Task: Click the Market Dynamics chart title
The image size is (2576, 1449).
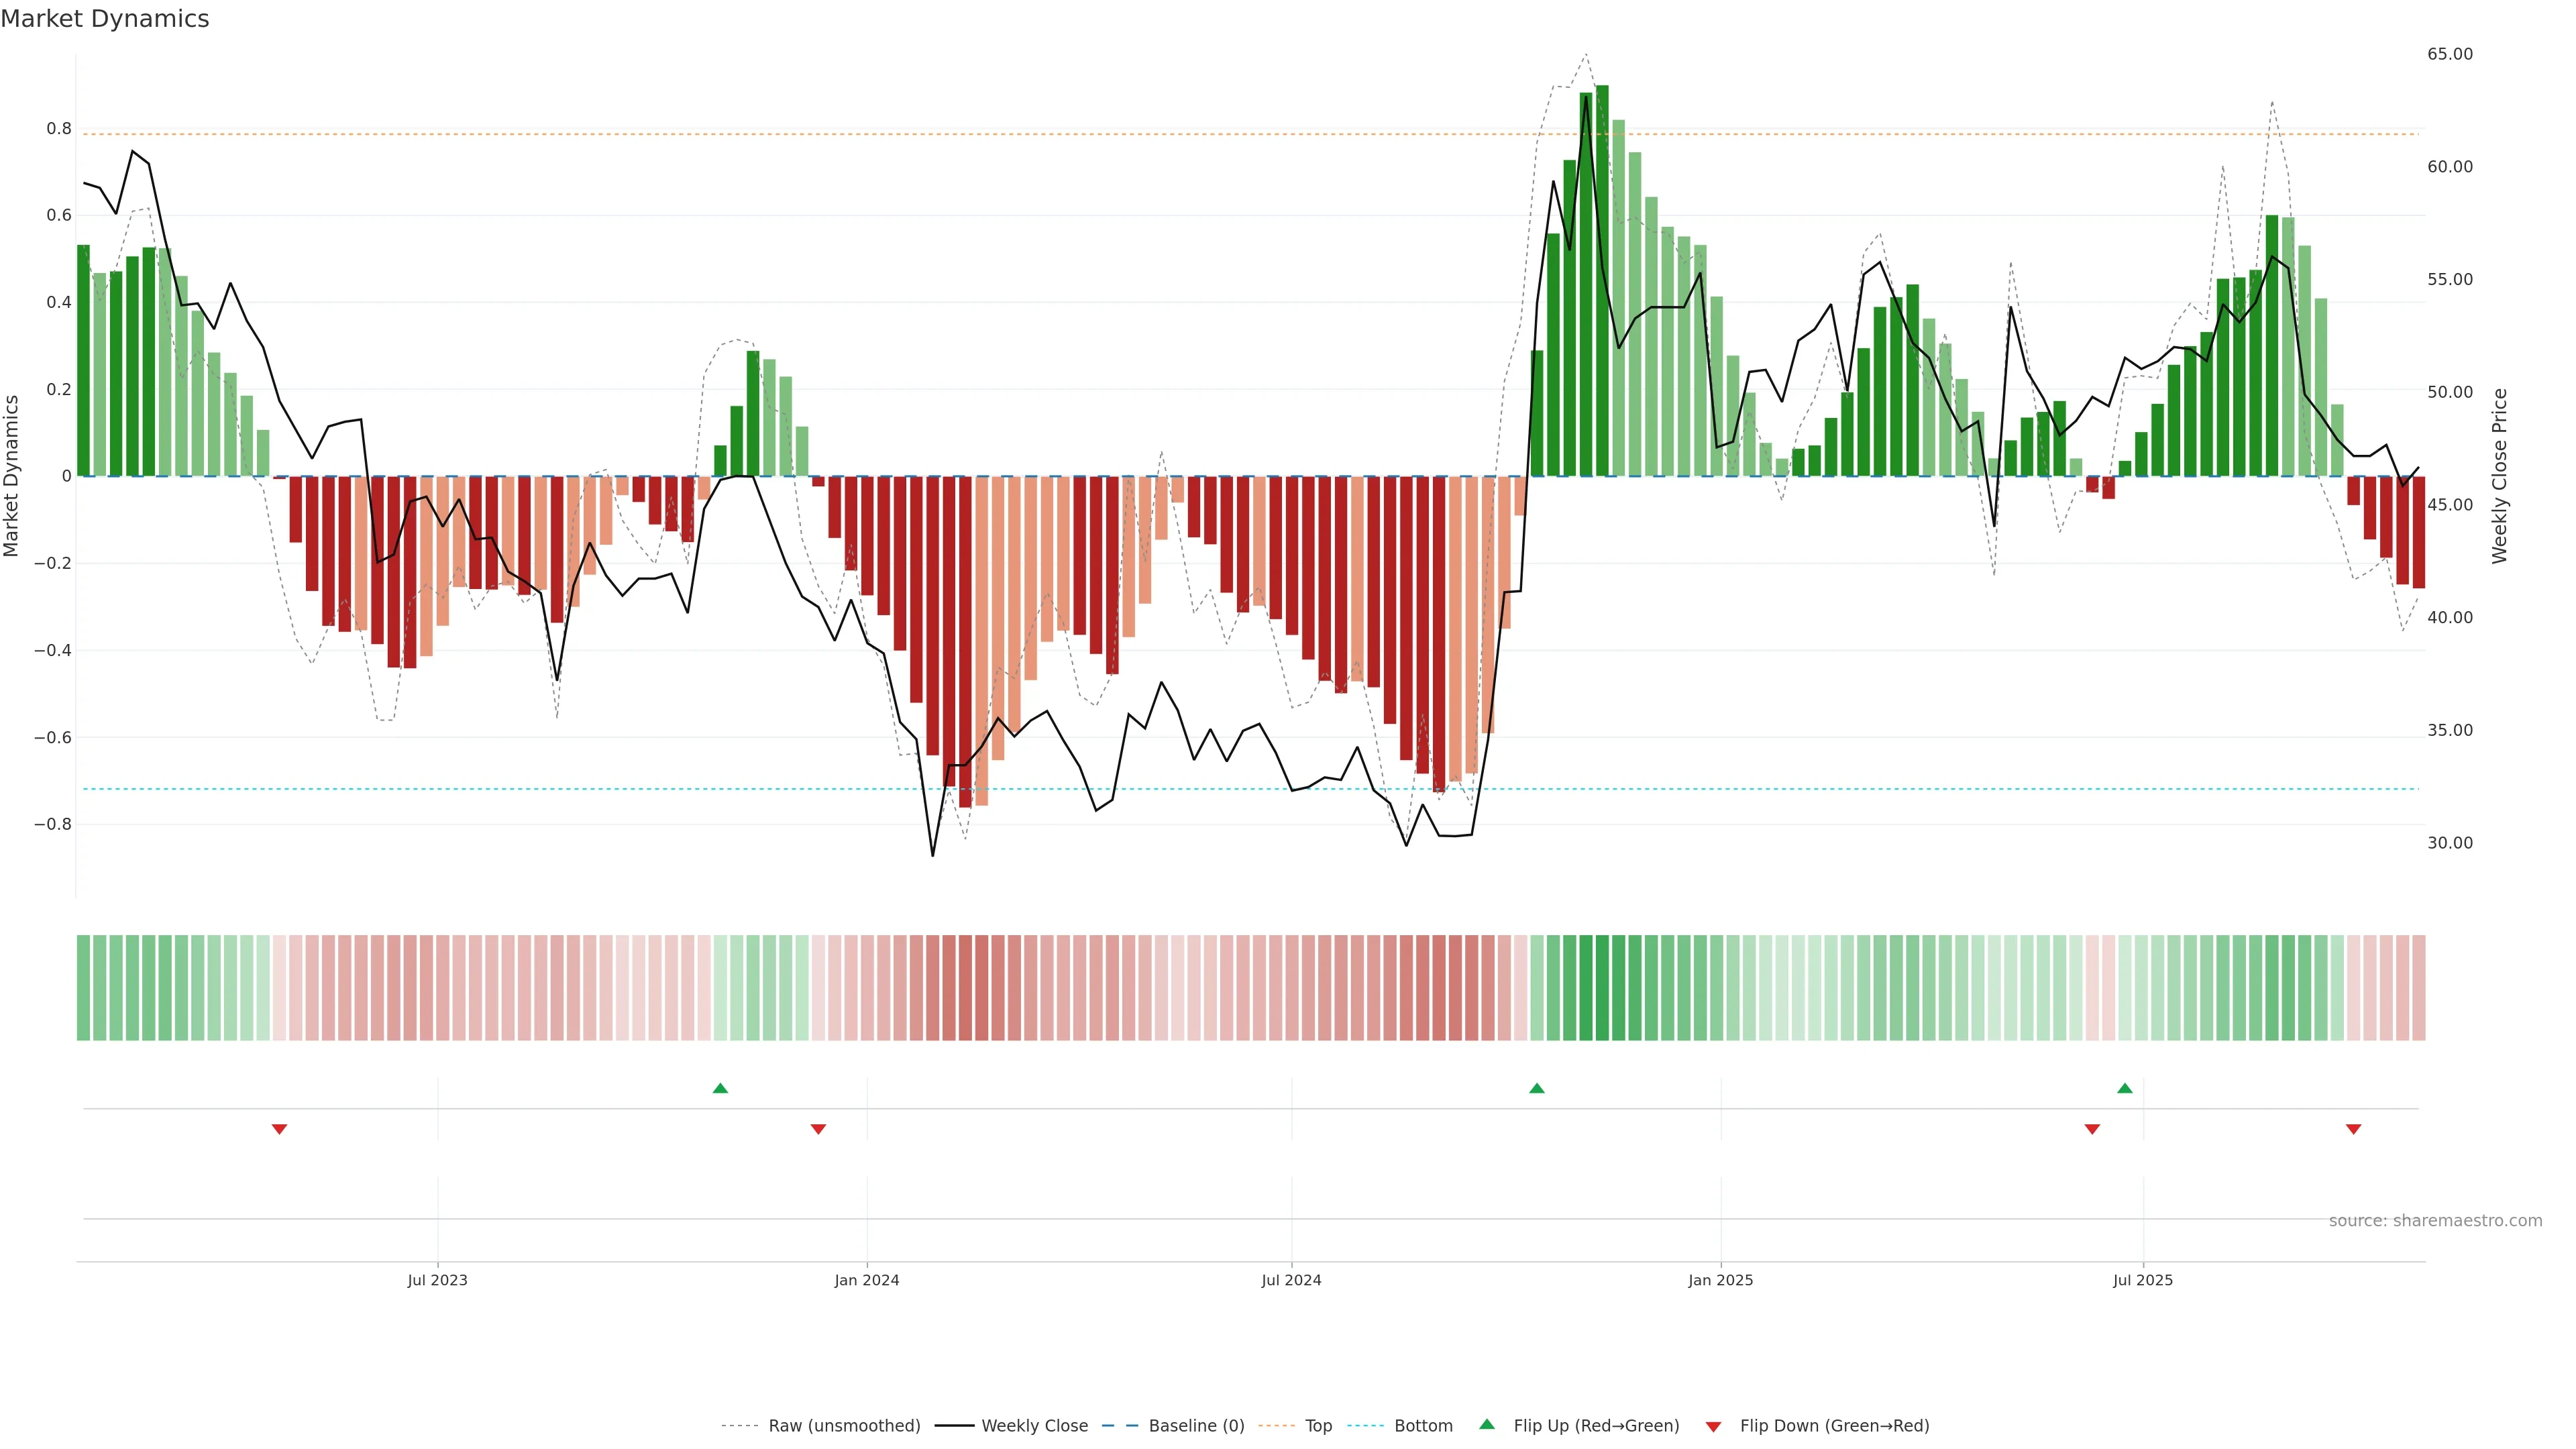Action: point(105,19)
